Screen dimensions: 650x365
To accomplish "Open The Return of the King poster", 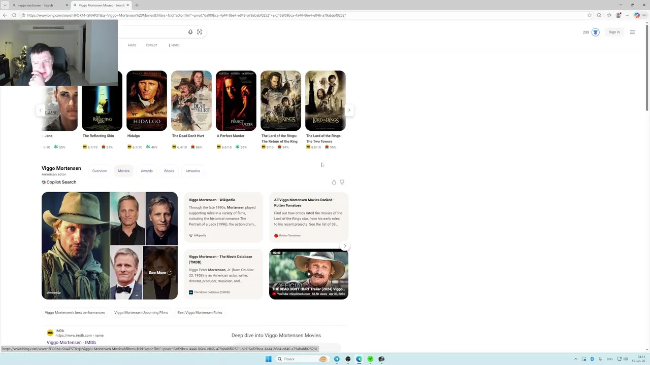I will 281,101.
